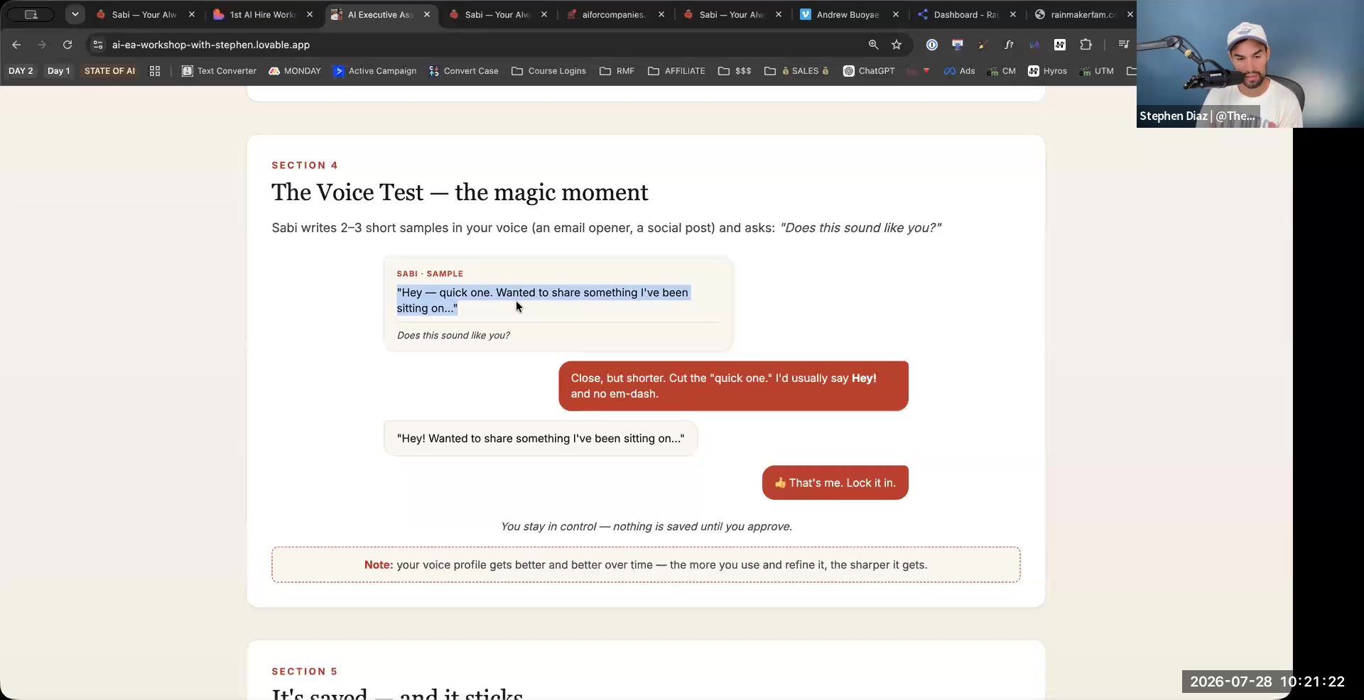The image size is (1364, 700).
Task: Open the MONDAY bookmark
Action: tap(295, 71)
